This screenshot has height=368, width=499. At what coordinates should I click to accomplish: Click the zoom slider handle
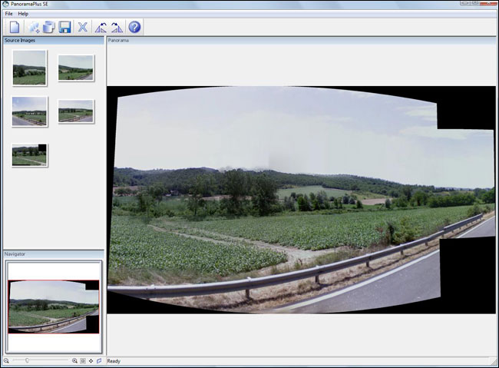(x=28, y=361)
